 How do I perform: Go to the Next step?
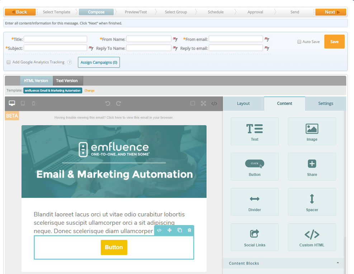tap(330, 12)
